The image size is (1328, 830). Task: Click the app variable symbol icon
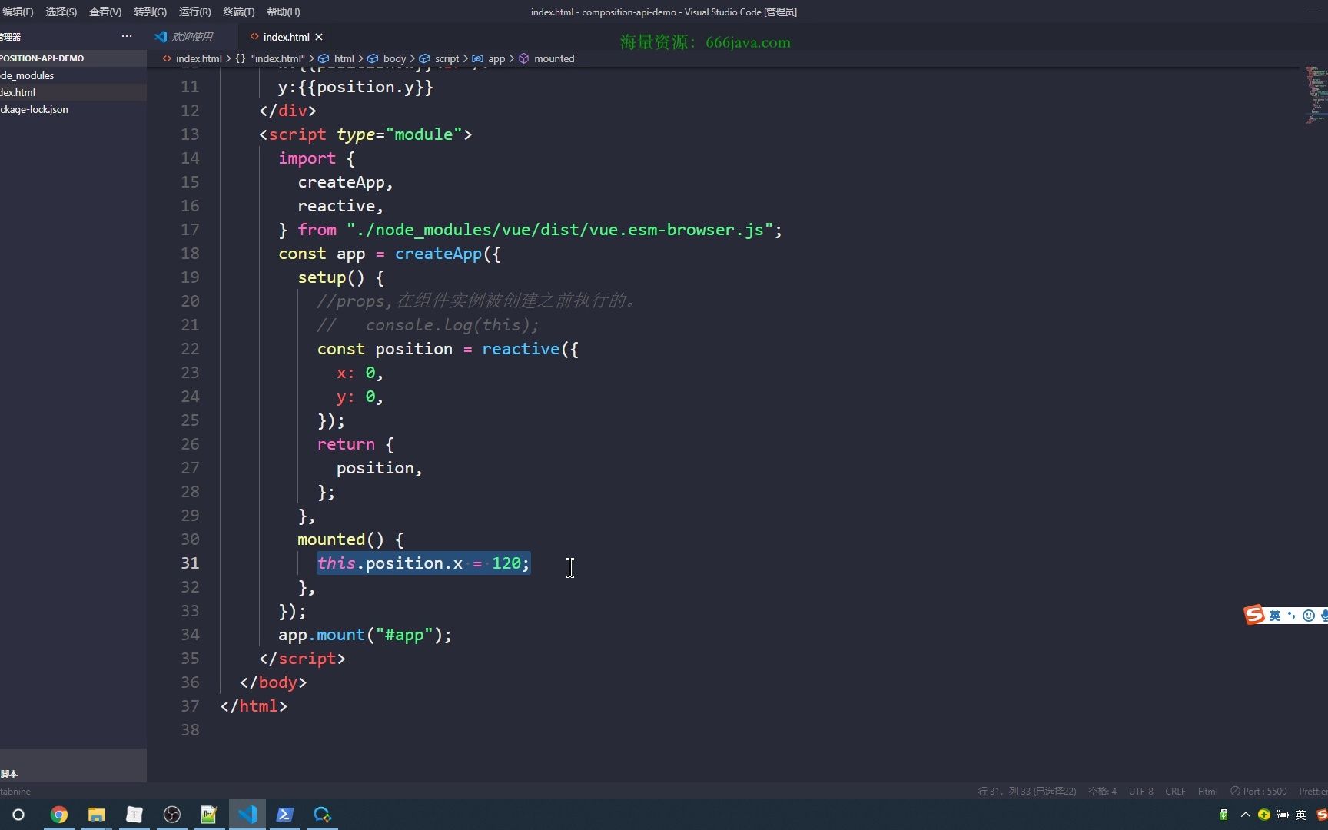point(477,58)
